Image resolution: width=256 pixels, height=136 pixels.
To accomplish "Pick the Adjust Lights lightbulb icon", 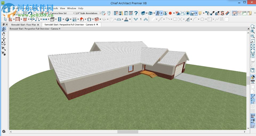I will pos(200,13).
